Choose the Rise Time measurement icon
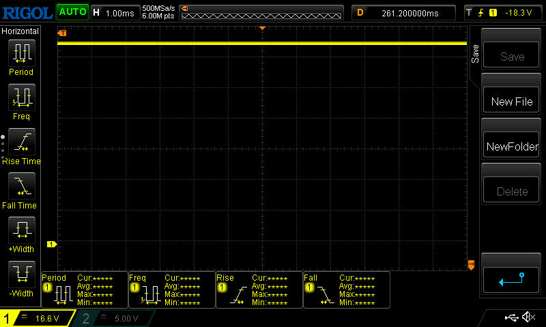Image resolution: width=546 pixels, height=327 pixels. coord(21,142)
